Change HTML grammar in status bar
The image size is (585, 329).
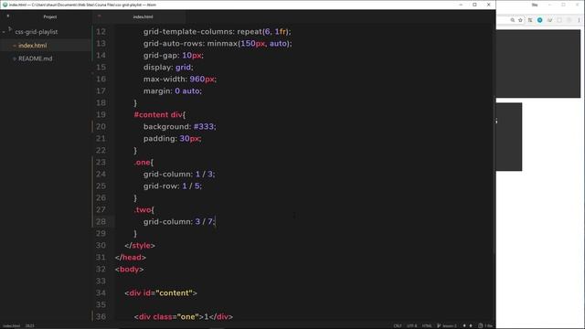tap(427, 325)
